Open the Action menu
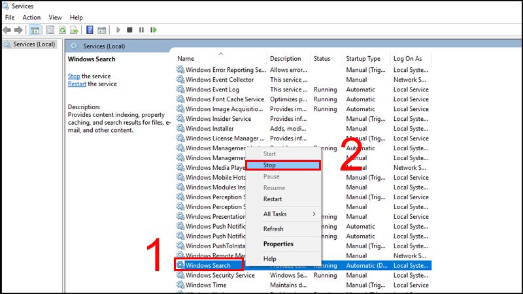 pyautogui.click(x=31, y=17)
